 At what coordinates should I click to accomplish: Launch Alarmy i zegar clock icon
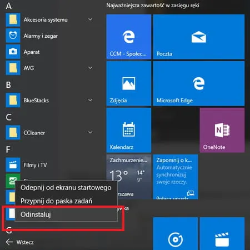click(x=13, y=36)
